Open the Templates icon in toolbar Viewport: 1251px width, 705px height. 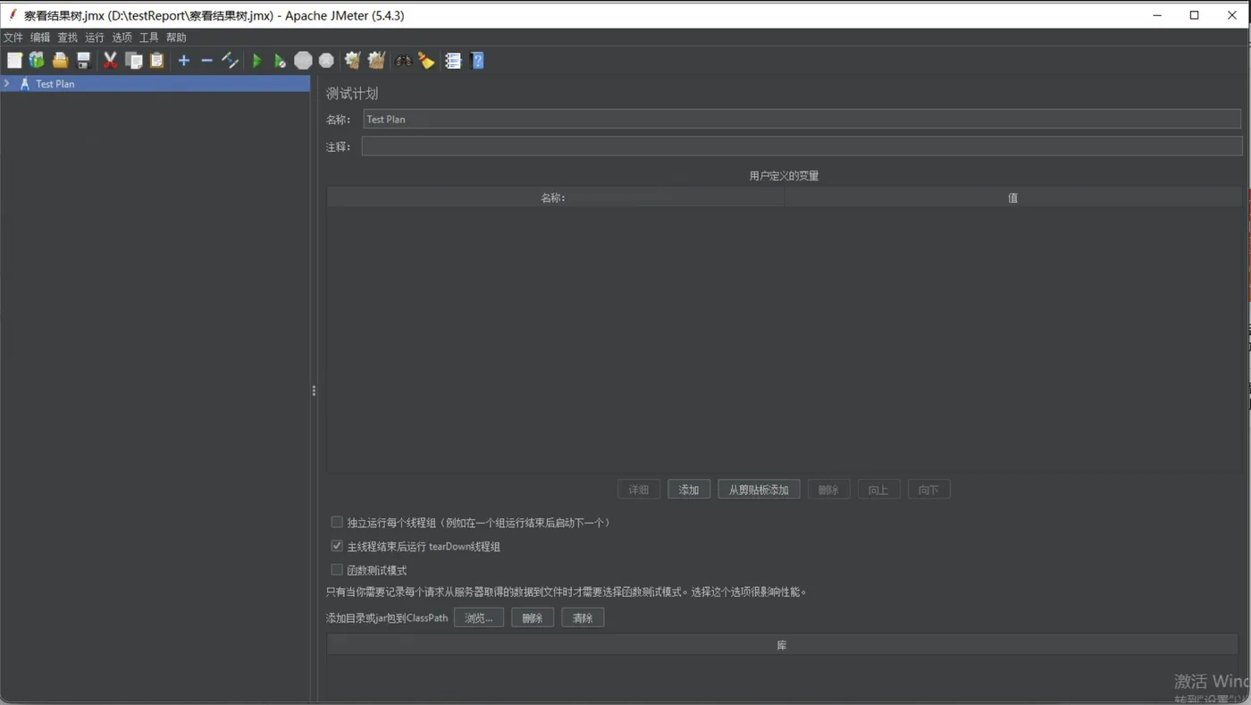37,60
